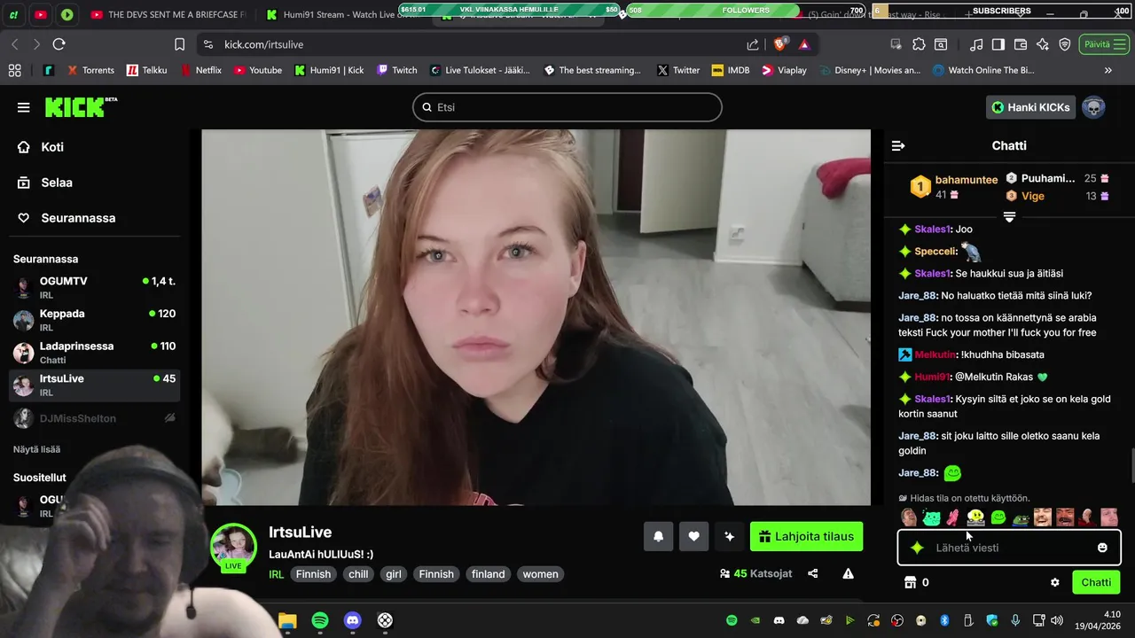Viewport: 1135px width, 638px height.
Task: Click the Hanki KICKs button
Action: pyautogui.click(x=1030, y=107)
